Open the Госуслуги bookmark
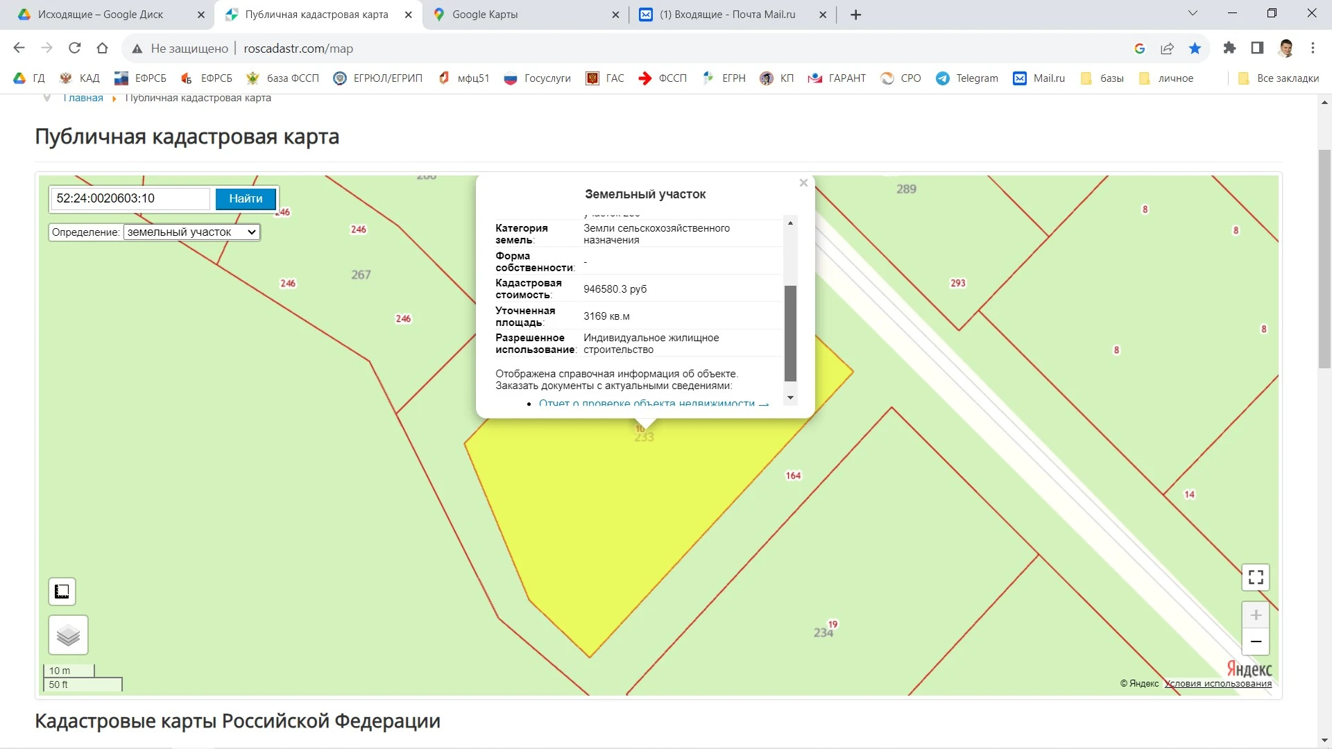The height and width of the screenshot is (749, 1332). click(x=537, y=78)
